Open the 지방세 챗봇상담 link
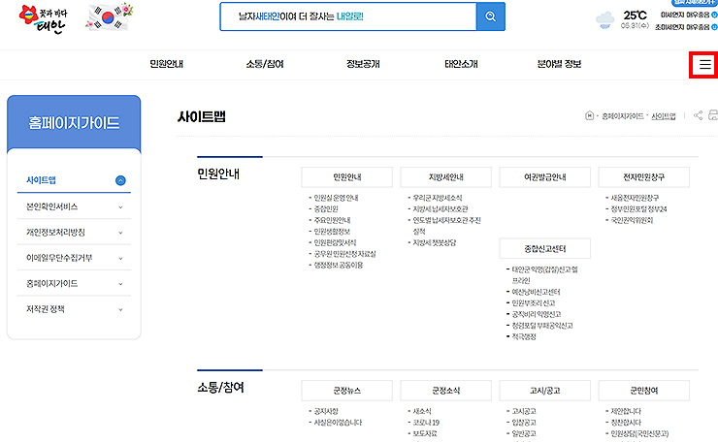 pos(435,243)
